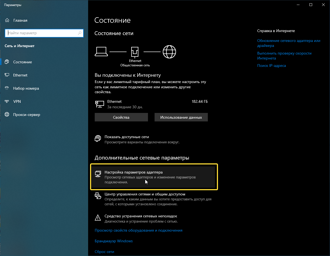Viewport: 330px width, 256px height.
Task: Click the Сброс сети link
Action: (x=104, y=252)
